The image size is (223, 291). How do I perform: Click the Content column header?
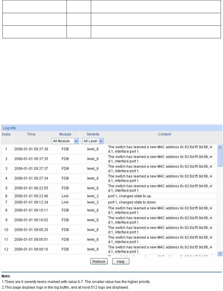(x=164, y=134)
